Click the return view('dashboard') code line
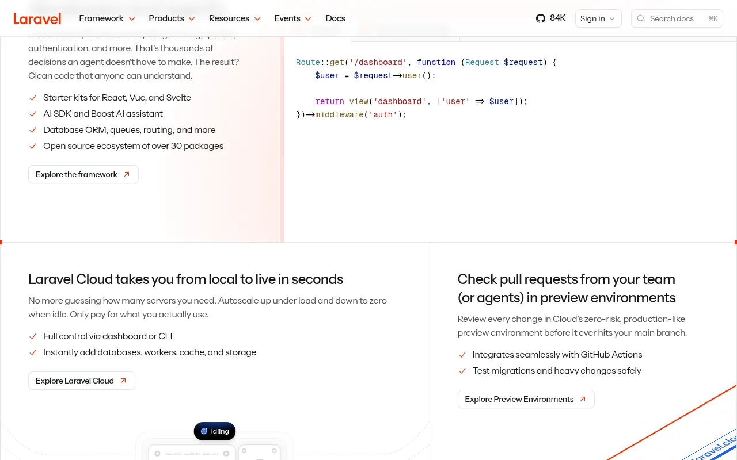This screenshot has height=460, width=737. pos(421,101)
